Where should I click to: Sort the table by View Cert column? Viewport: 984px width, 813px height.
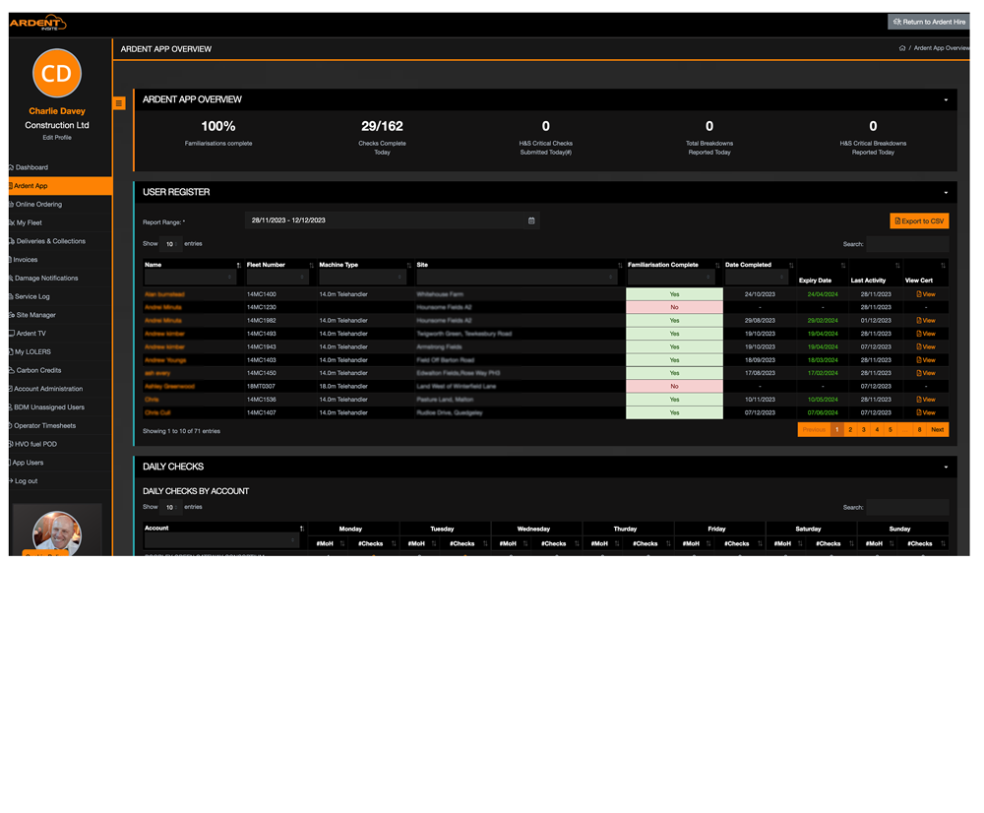943,265
